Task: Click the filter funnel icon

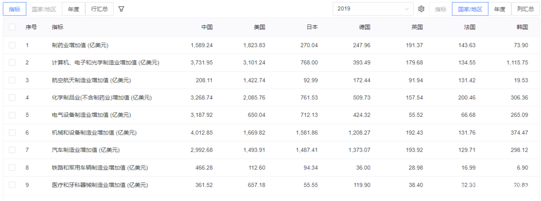Action: click(121, 9)
